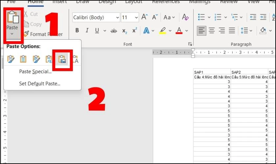Click the 'Câu 4:Mức độ hài lòng' cell
276x164 pixels.
point(212,77)
